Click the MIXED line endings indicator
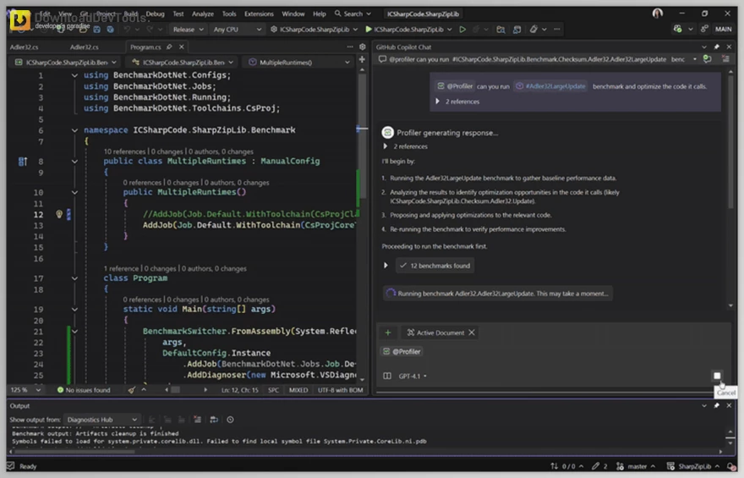This screenshot has width=744, height=478. (x=298, y=390)
